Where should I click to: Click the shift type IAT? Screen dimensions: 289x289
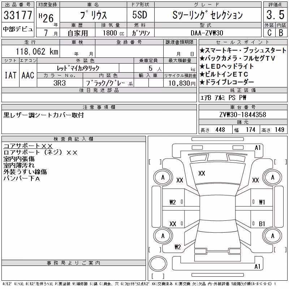(x=10, y=75)
